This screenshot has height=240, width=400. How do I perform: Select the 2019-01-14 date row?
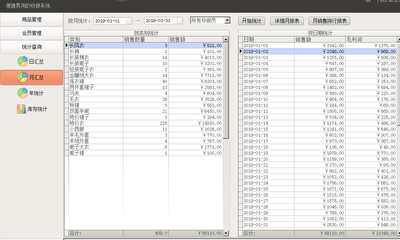268,123
